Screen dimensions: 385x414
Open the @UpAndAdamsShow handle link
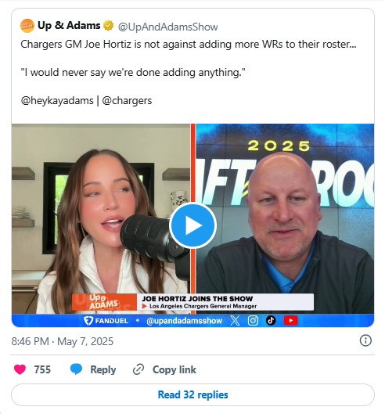(x=168, y=27)
